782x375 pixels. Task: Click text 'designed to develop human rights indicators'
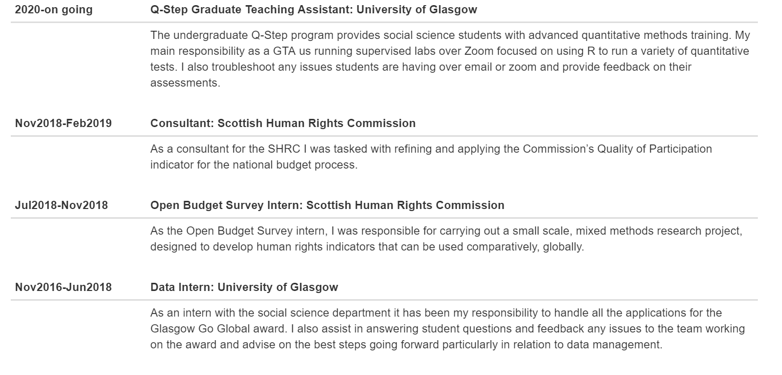pyautogui.click(x=253, y=247)
